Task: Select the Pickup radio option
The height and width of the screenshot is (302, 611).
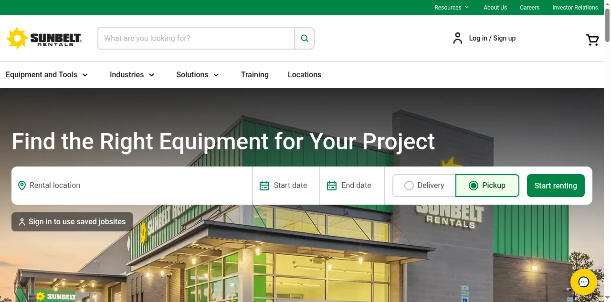Action: tap(487, 186)
